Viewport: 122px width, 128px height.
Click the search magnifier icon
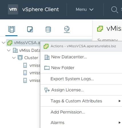(x=115, y=10)
